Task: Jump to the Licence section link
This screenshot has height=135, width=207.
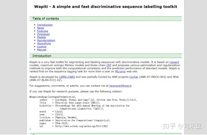Action: coord(42,46)
